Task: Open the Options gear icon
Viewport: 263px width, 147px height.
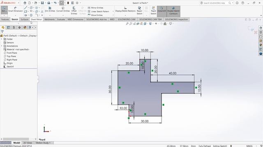Action: [x=77, y=3]
